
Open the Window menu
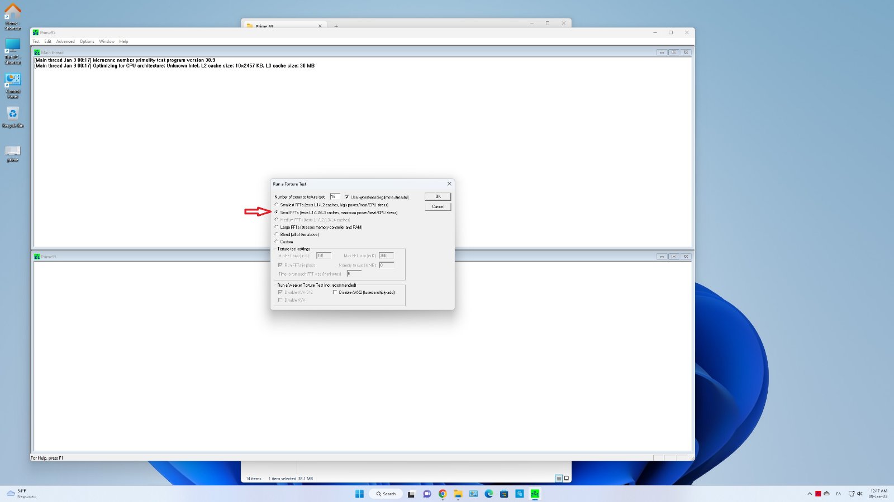[x=107, y=41]
